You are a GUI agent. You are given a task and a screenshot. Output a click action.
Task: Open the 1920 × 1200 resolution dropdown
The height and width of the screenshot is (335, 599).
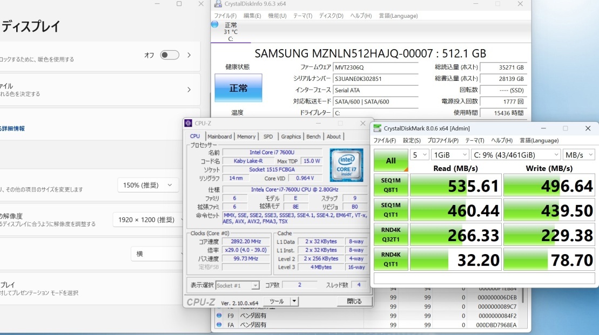149,220
